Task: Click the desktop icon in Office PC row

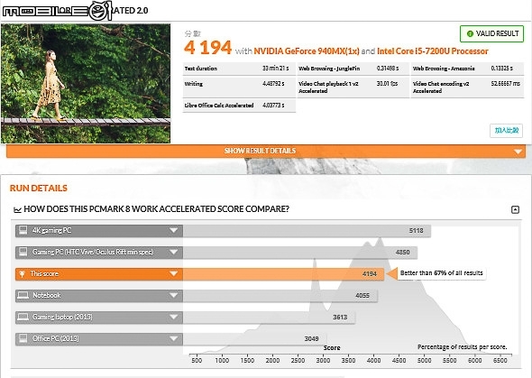Action: pyautogui.click(x=23, y=338)
